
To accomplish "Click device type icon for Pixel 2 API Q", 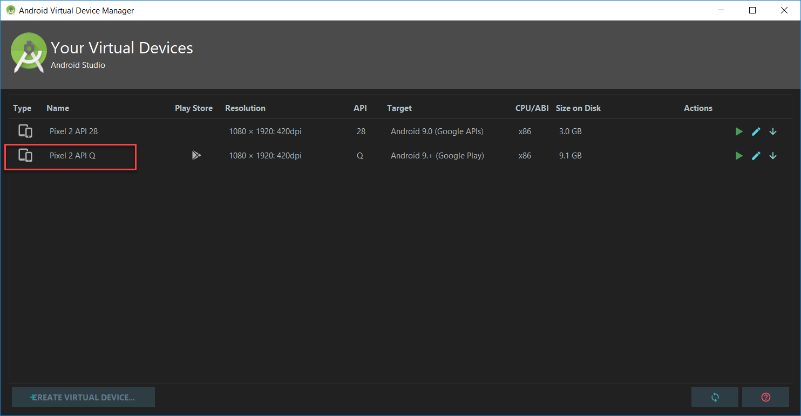I will coord(25,155).
